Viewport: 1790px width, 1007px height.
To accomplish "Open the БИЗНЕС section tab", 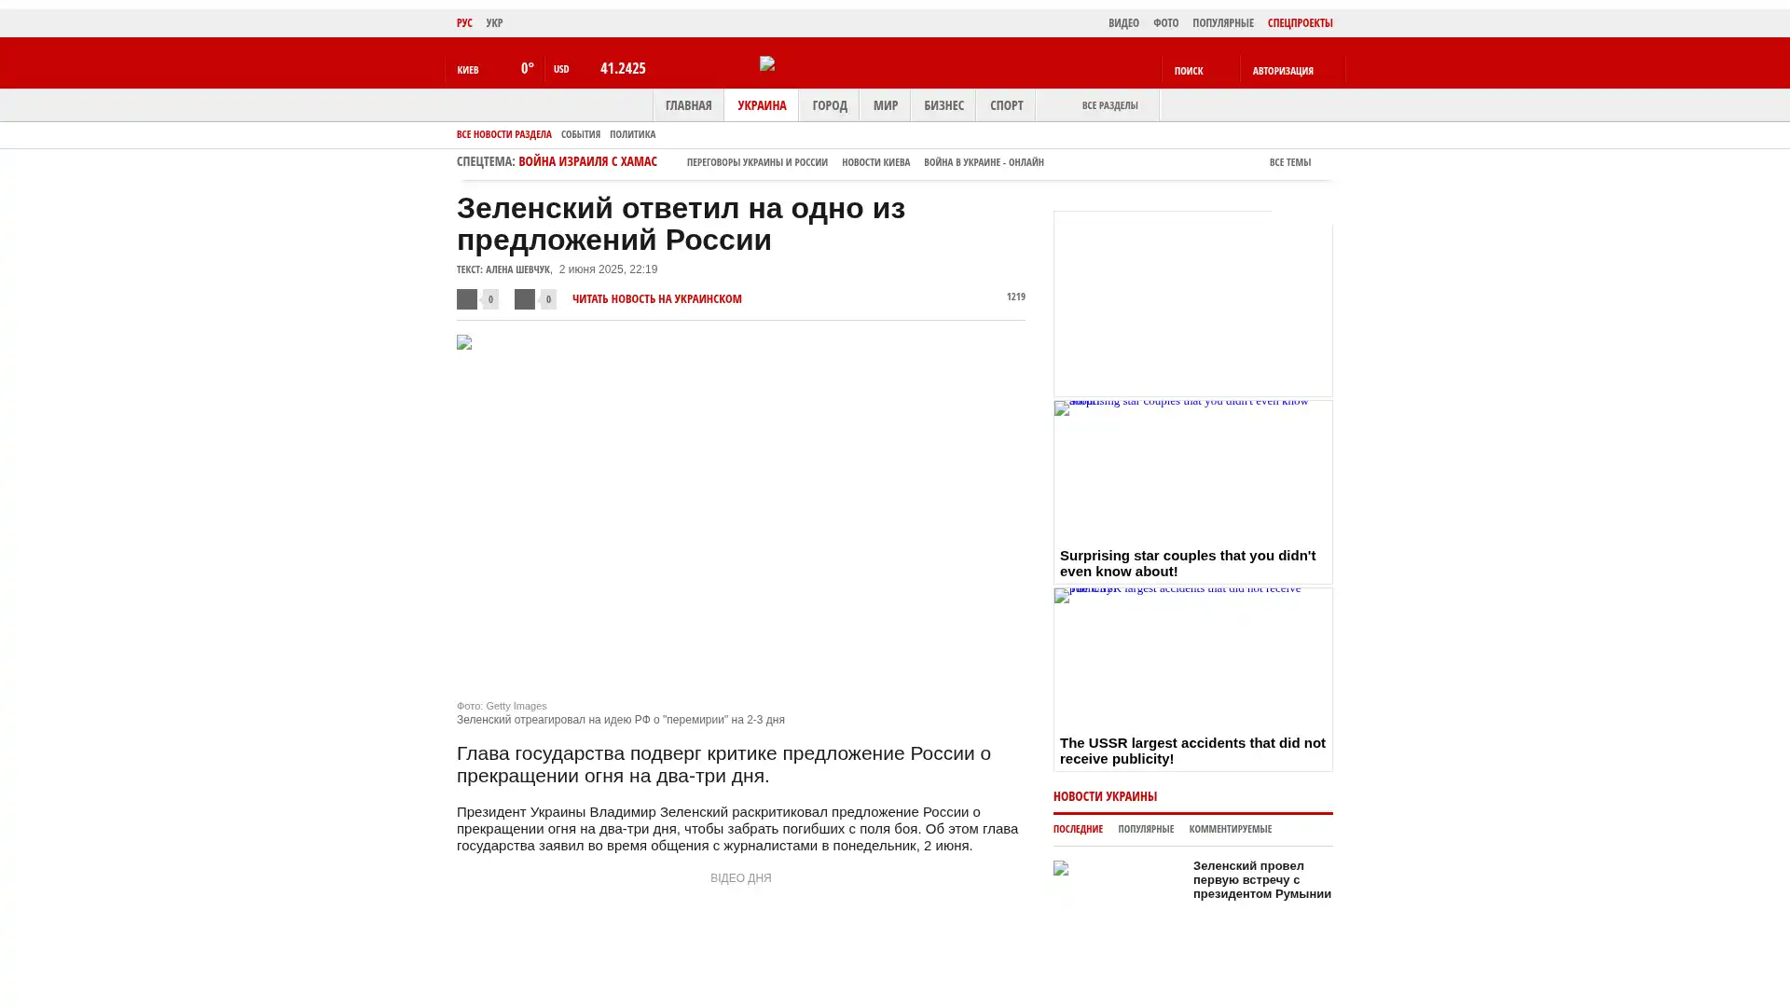I will coord(943,105).
